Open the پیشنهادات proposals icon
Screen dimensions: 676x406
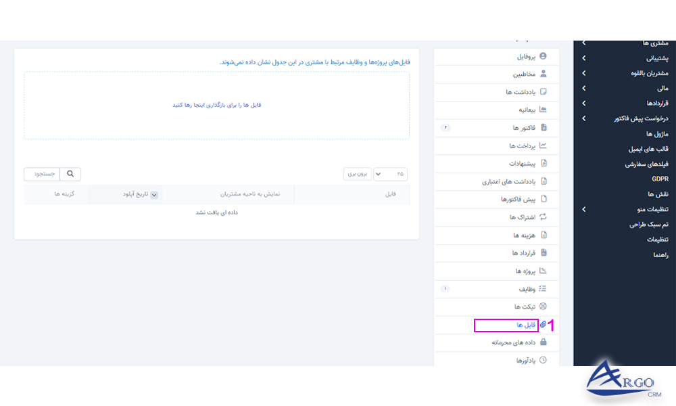coord(544,164)
